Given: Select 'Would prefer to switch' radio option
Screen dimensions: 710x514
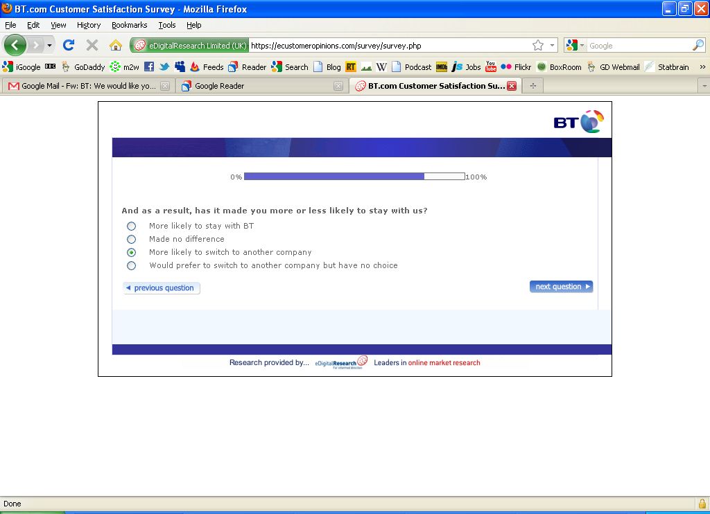Looking at the screenshot, I should pos(132,266).
